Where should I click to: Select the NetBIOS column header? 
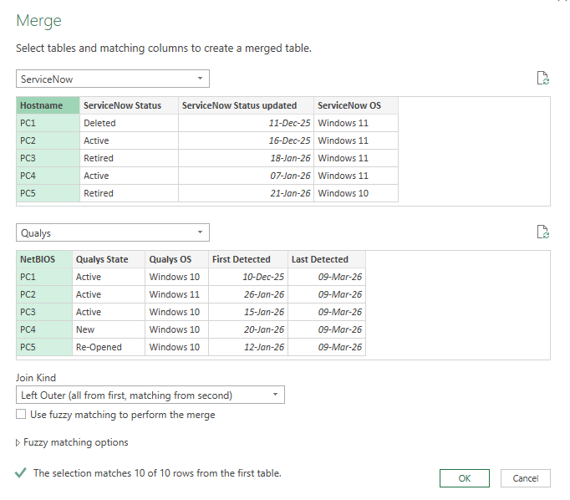[43, 259]
